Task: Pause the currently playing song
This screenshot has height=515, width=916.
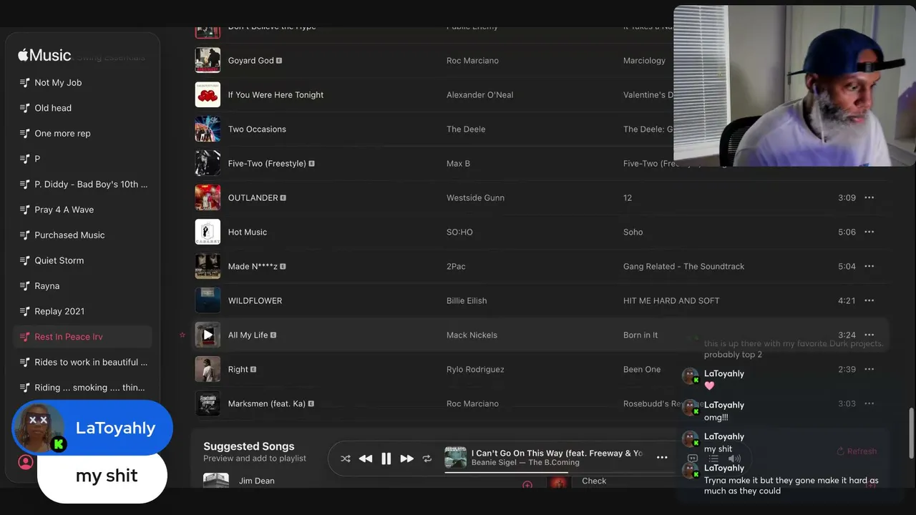Action: pyautogui.click(x=386, y=458)
